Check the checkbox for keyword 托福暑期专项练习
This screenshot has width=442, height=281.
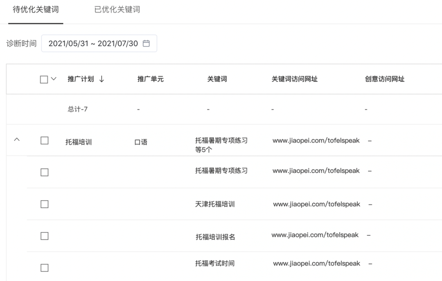point(44,171)
